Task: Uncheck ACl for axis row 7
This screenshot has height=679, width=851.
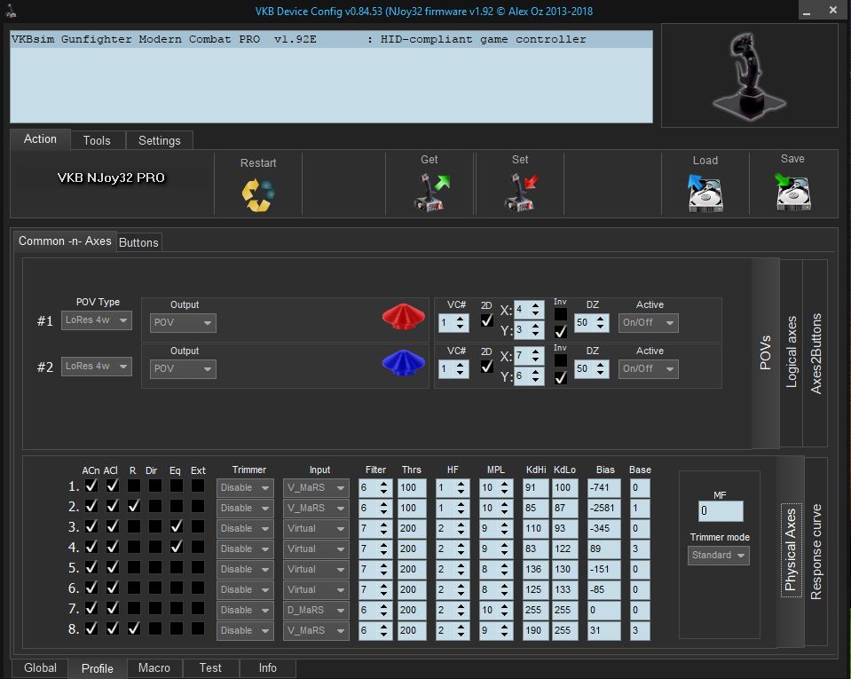Action: 113,608
